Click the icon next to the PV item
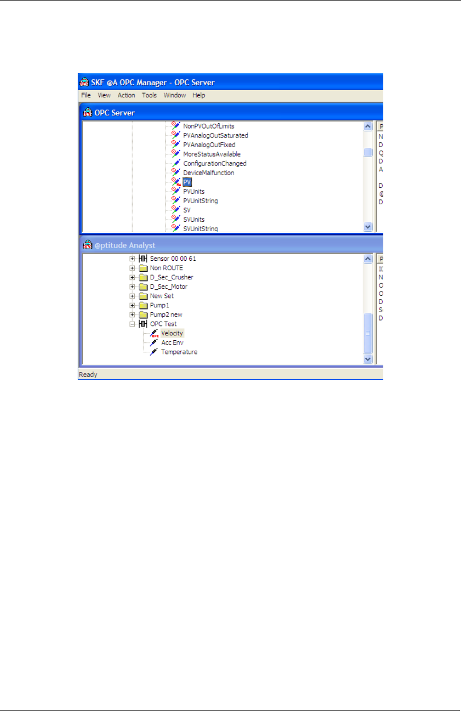 click(176, 182)
